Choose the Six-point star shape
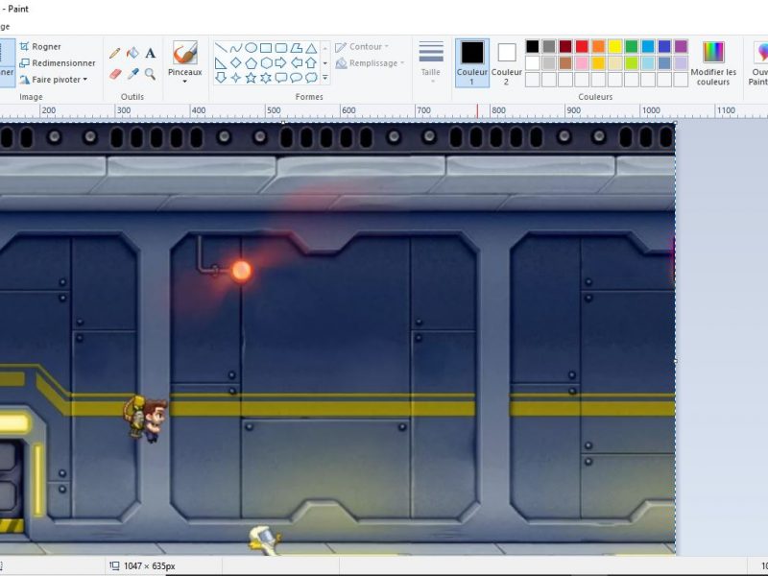The image size is (768, 576). (x=266, y=78)
